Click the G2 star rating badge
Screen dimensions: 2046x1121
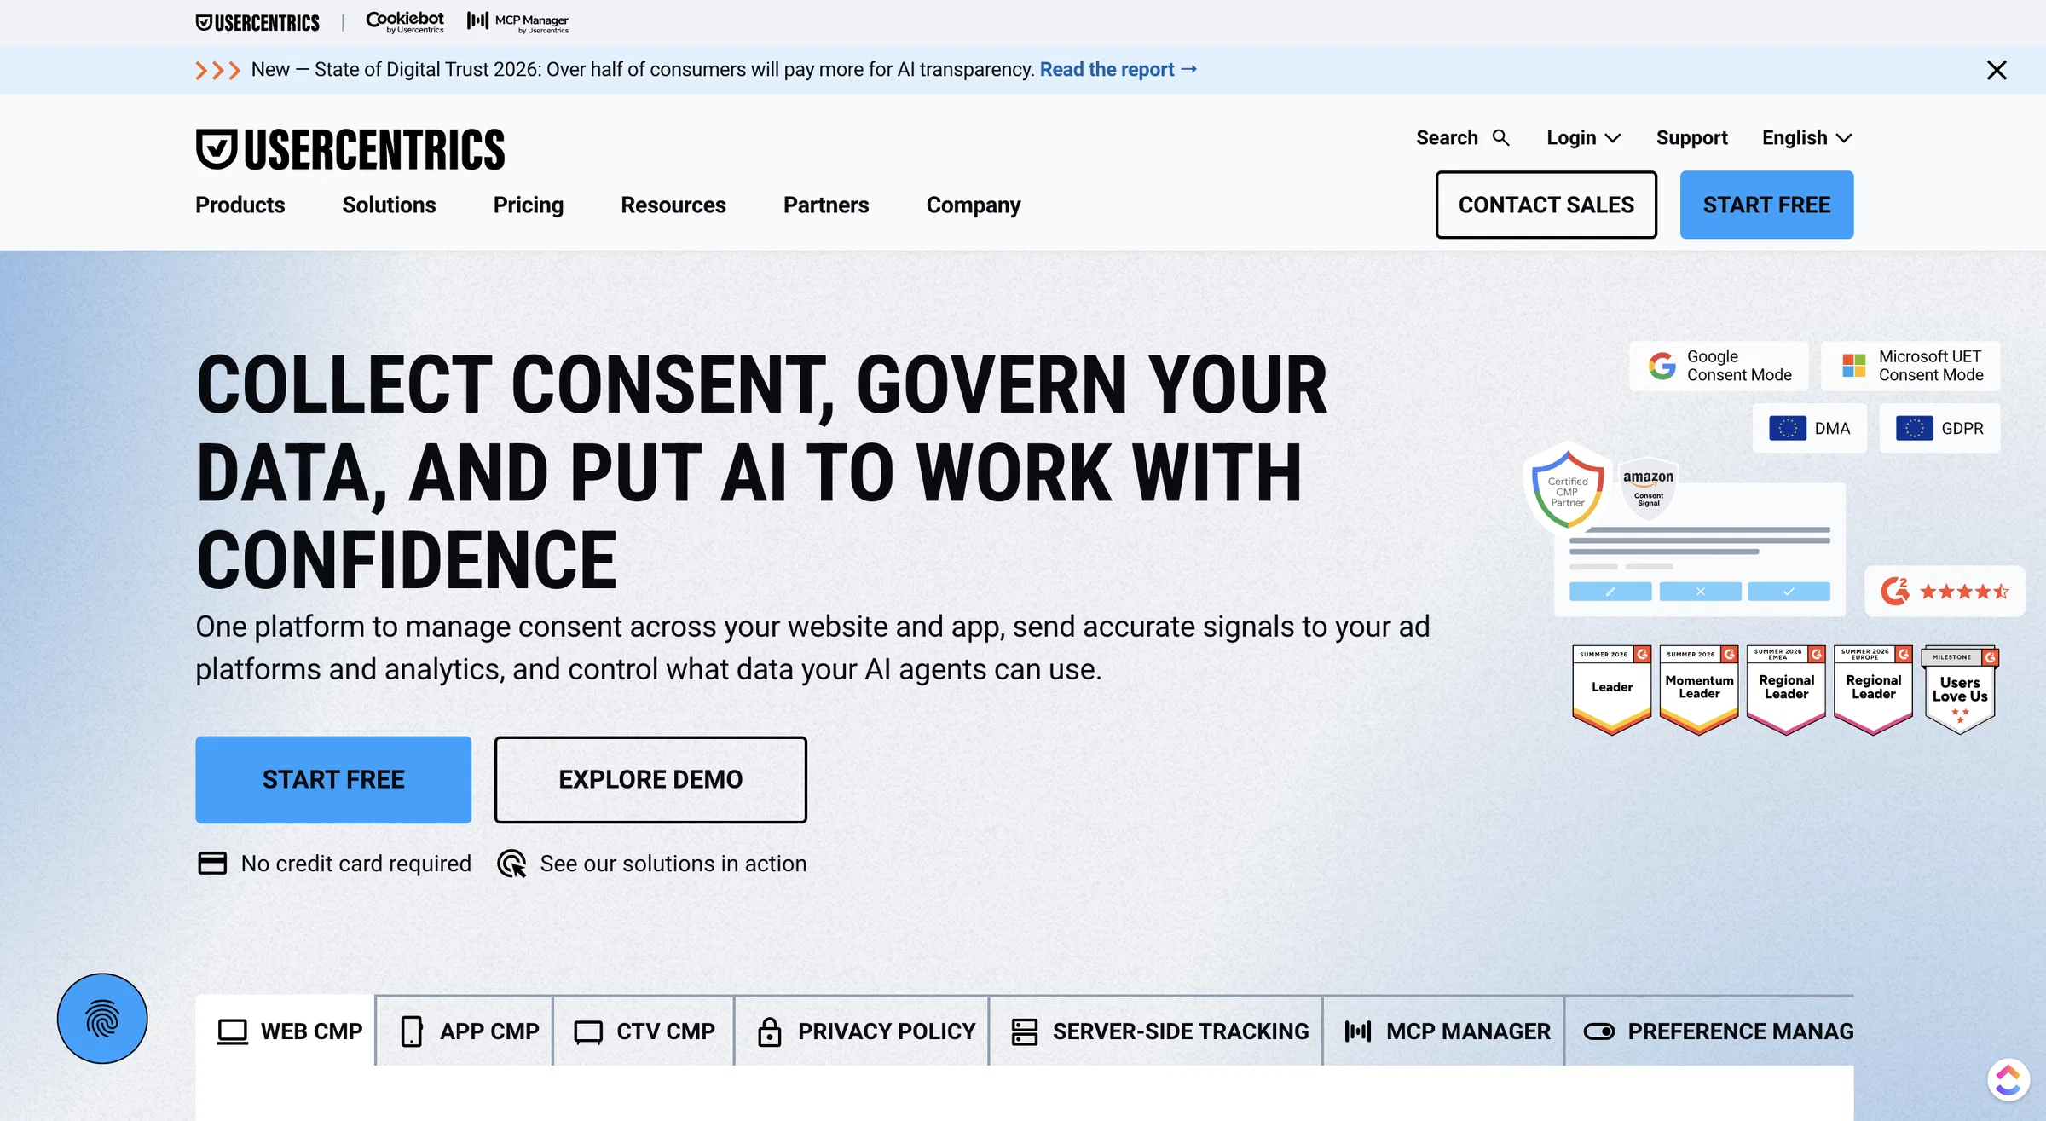click(x=1945, y=591)
